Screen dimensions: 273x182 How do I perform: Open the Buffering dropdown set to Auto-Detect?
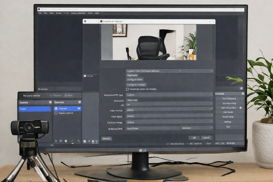(169, 128)
